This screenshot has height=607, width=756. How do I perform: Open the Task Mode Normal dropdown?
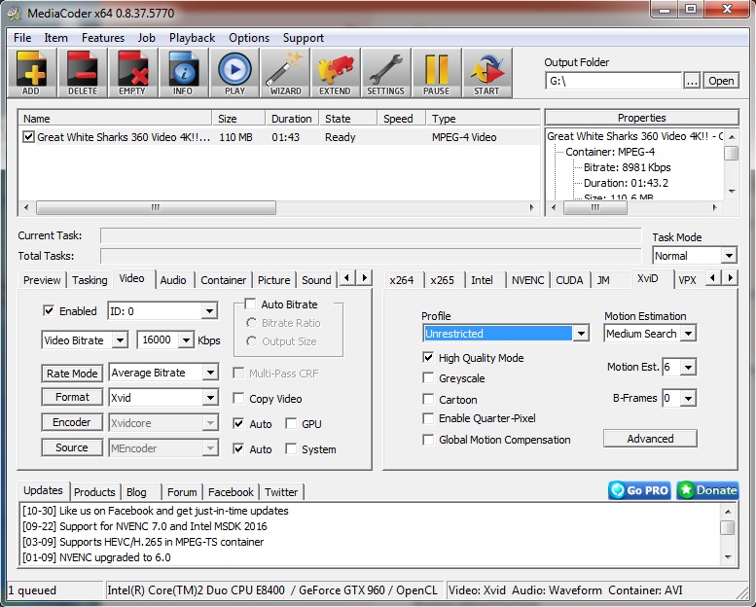729,256
